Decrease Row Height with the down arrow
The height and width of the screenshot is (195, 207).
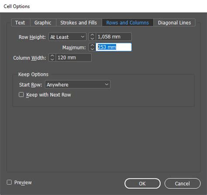click(x=92, y=38)
